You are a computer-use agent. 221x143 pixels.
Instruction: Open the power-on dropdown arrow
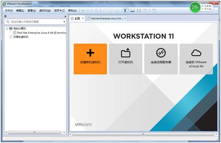(x=88, y=11)
